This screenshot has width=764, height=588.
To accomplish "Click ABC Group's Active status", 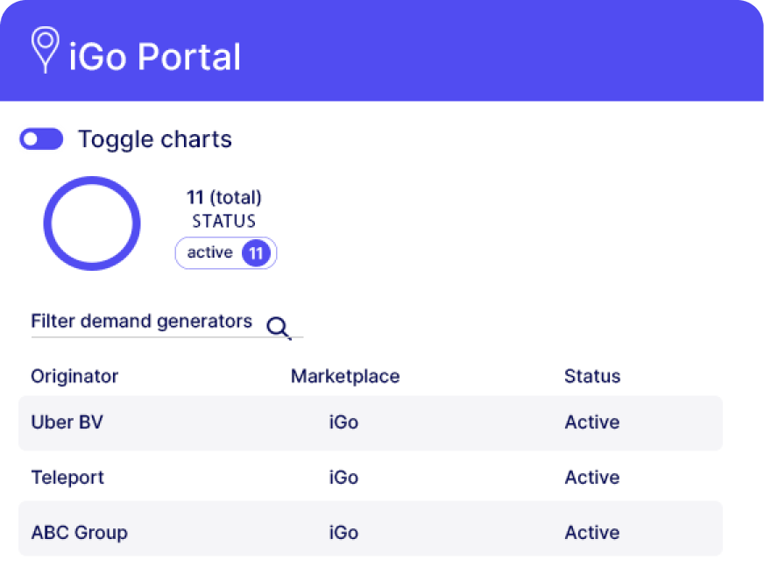I will [592, 533].
